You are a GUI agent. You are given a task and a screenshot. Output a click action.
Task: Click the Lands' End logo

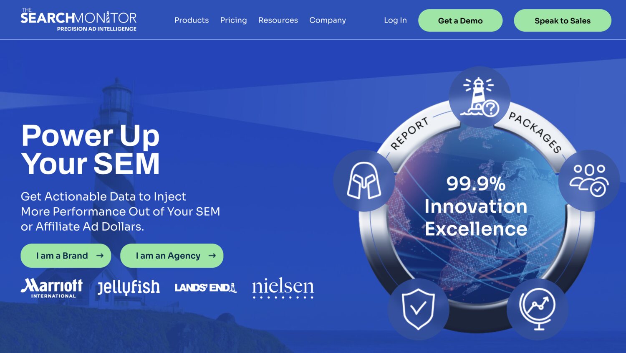[206, 287]
